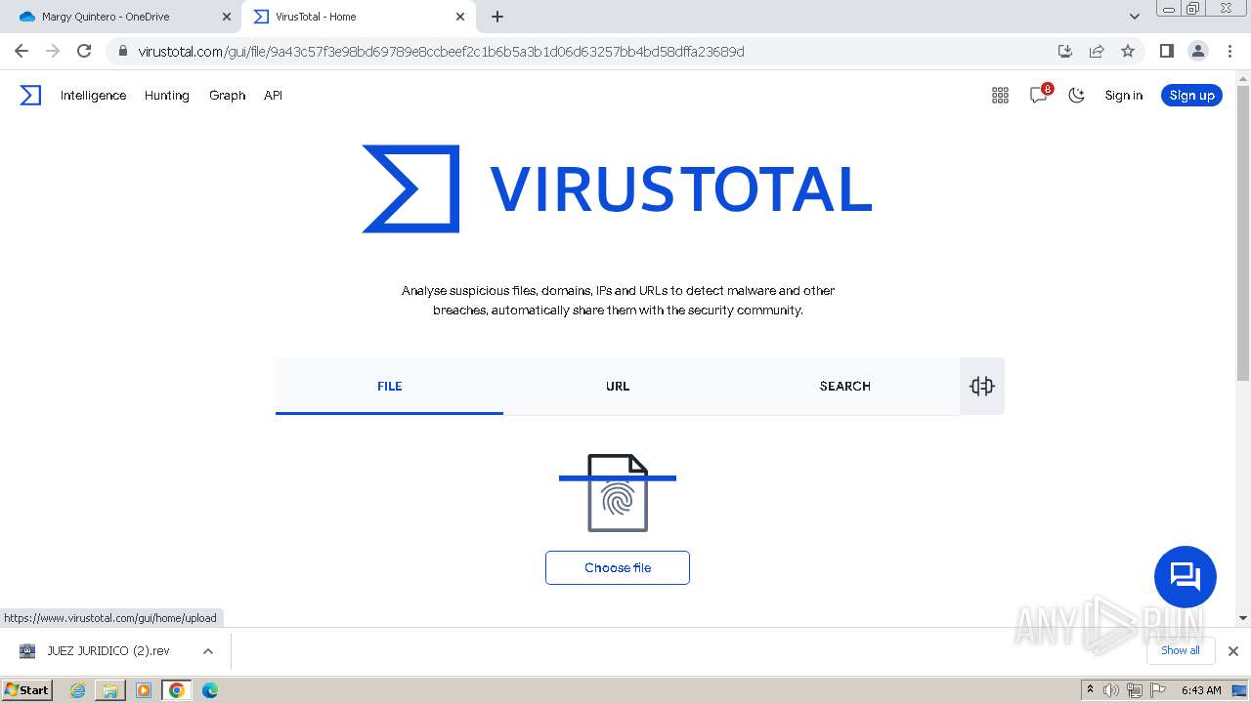Click Show all downloads button
Image resolution: width=1251 pixels, height=703 pixels.
pyautogui.click(x=1181, y=650)
